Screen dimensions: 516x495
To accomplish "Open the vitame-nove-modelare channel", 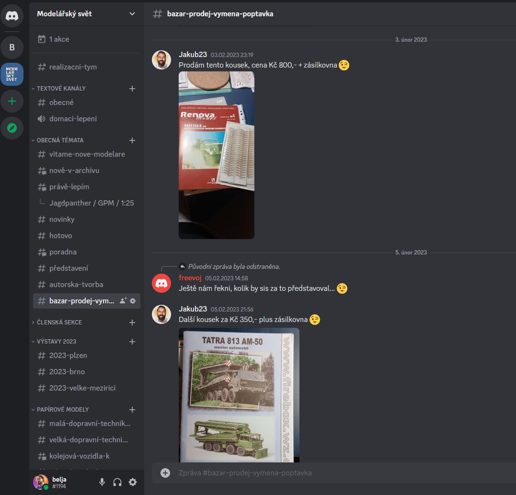I will [x=87, y=154].
